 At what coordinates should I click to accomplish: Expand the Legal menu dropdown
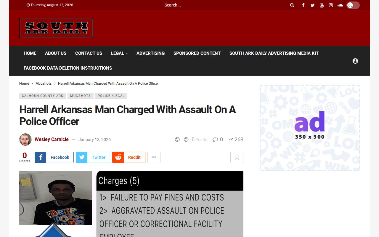click(119, 53)
